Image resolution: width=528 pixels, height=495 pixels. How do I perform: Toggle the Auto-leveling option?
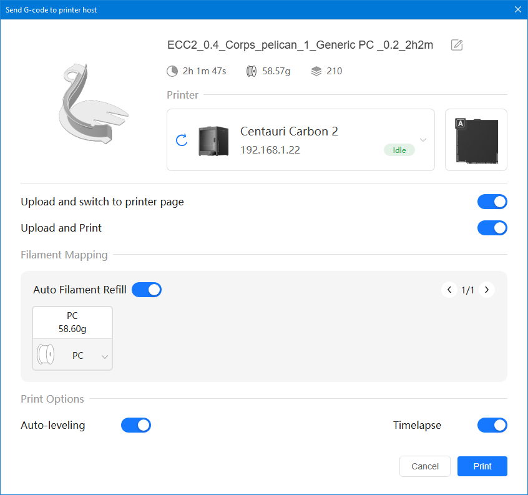pyautogui.click(x=136, y=425)
